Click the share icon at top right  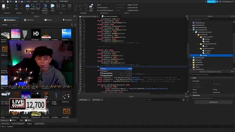(220, 1)
